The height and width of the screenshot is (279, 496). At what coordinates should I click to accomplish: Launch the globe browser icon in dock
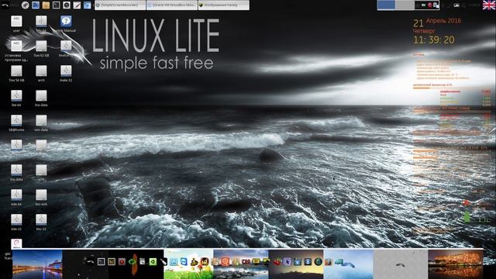point(318,262)
